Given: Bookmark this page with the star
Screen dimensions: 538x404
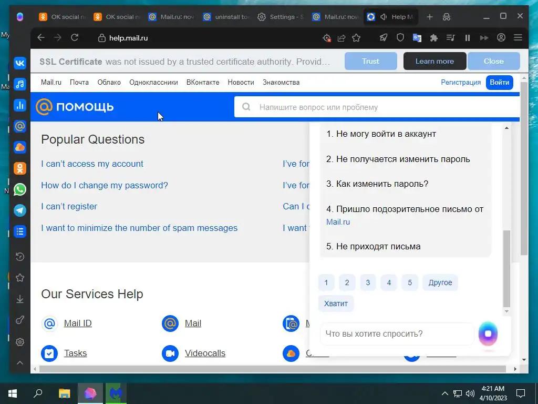Looking at the screenshot, I should 356,38.
